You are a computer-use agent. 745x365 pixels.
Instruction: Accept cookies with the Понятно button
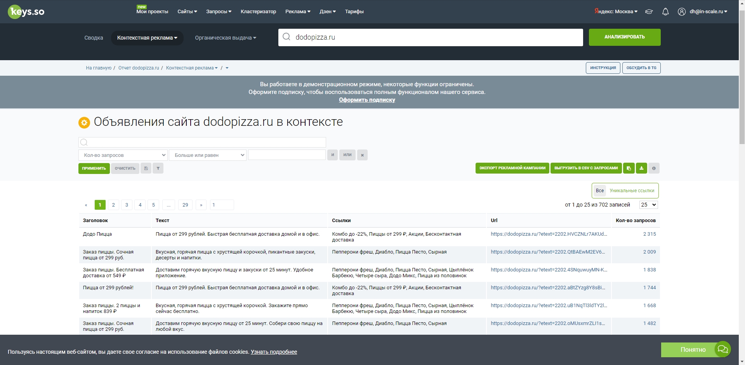pos(693,350)
